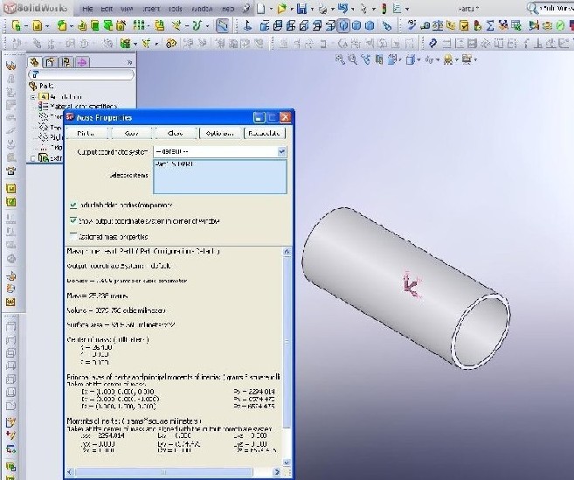Click the Copy button in Mass Properties

[x=130, y=133]
